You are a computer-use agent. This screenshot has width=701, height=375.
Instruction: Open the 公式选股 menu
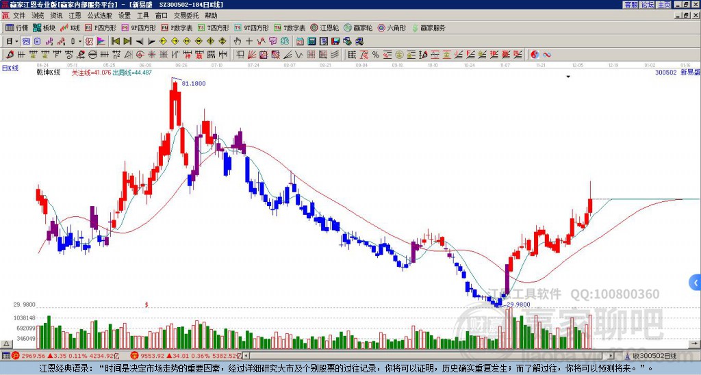[x=99, y=16]
